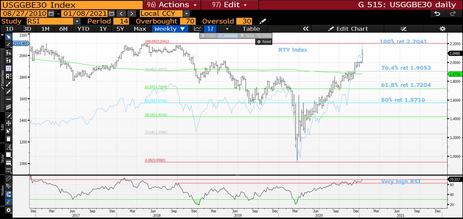The width and height of the screenshot is (463, 219).
Task: Switch to the Table view
Action: [x=251, y=29]
